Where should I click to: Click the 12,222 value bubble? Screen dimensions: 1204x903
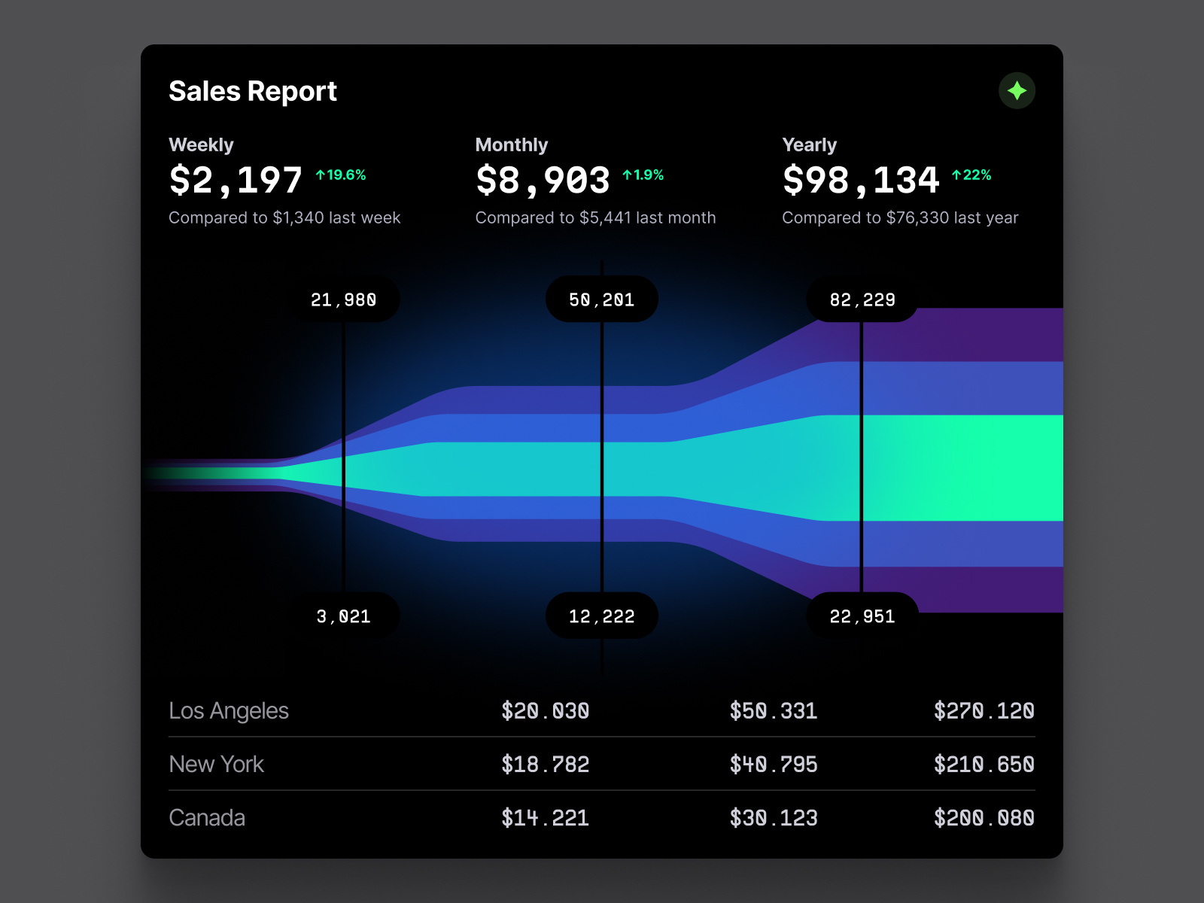(602, 616)
